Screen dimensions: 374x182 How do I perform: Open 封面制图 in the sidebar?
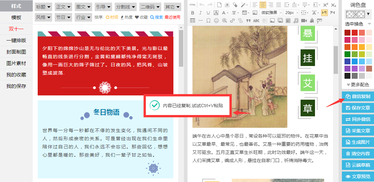pyautogui.click(x=16, y=52)
